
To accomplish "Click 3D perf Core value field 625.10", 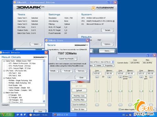I will pyautogui.click(x=141, y=74).
